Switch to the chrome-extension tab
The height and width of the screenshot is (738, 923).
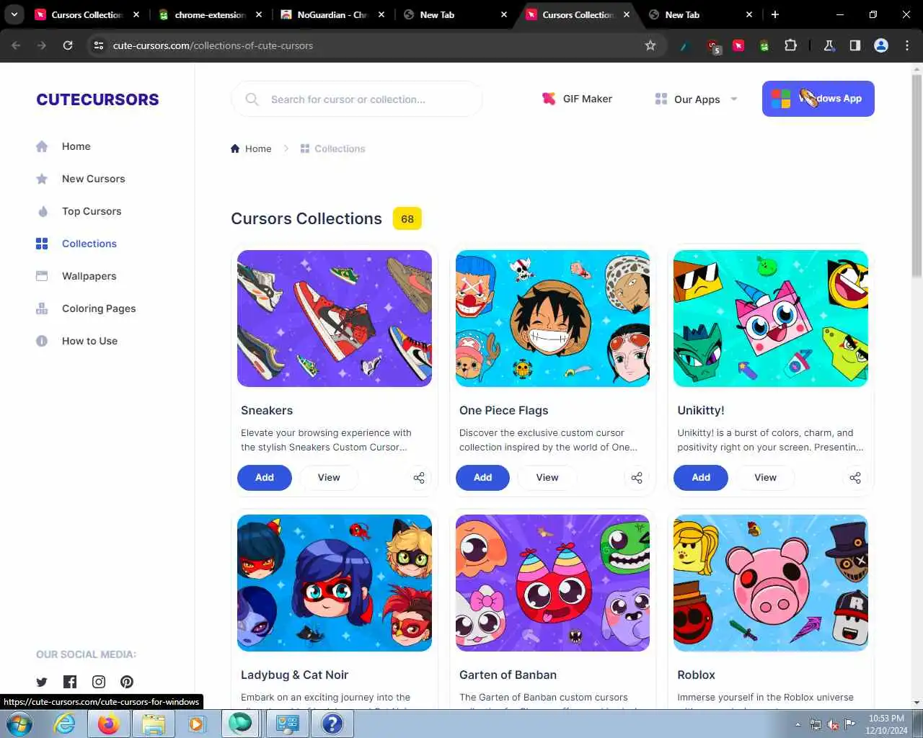tap(209, 14)
